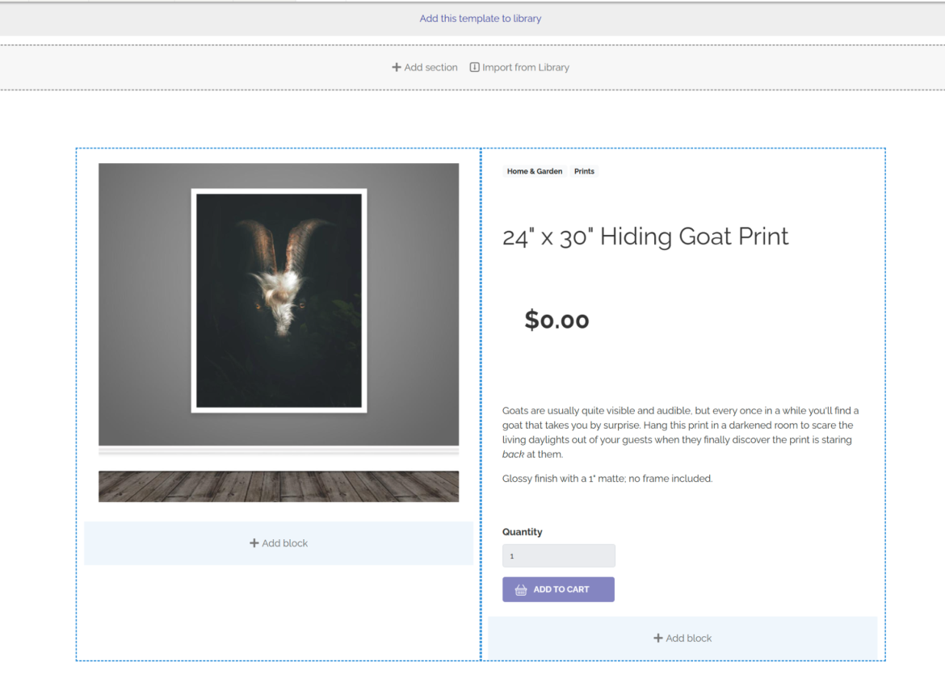This screenshot has height=691, width=945.
Task: Click the Glossy finish description line
Action: 607,479
